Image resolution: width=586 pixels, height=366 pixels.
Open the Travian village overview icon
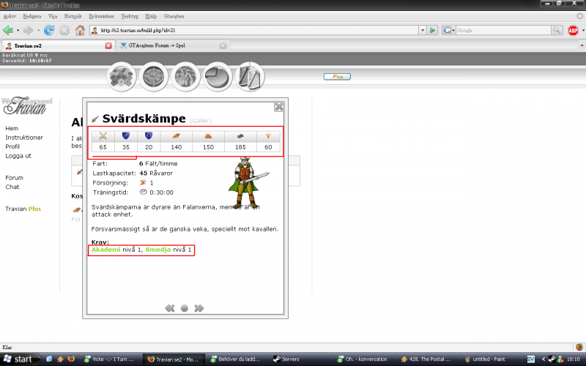point(122,77)
